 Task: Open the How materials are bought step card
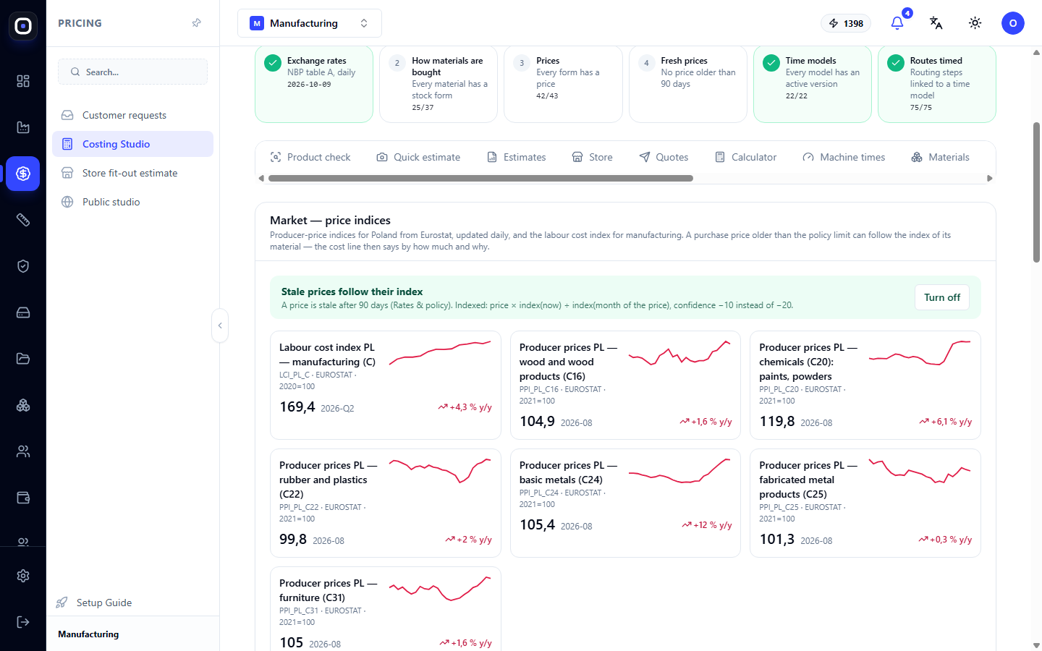439,84
